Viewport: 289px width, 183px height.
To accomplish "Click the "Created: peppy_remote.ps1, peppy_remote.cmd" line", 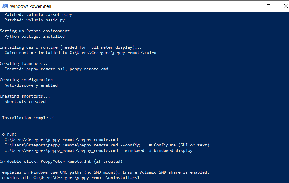I will tap(56, 69).
